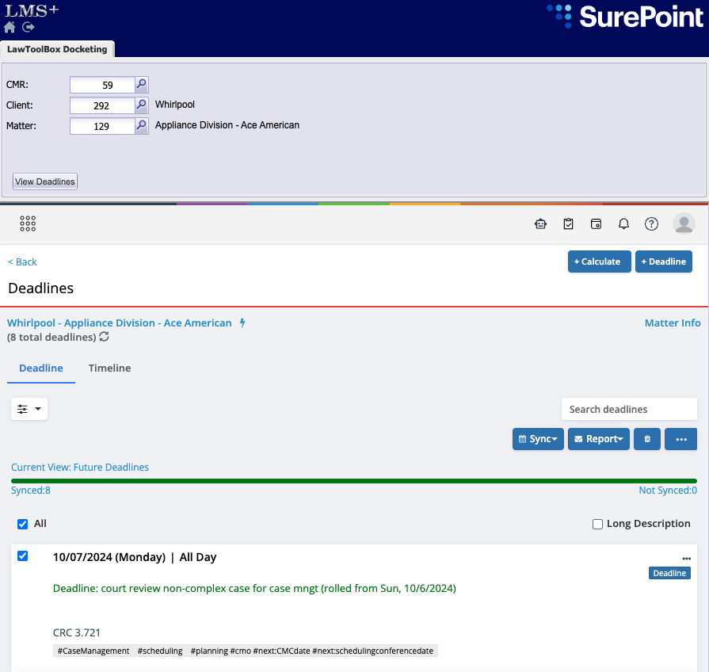The image size is (709, 672).
Task: Toggle the All deadlines checkbox
Action: [x=23, y=524]
